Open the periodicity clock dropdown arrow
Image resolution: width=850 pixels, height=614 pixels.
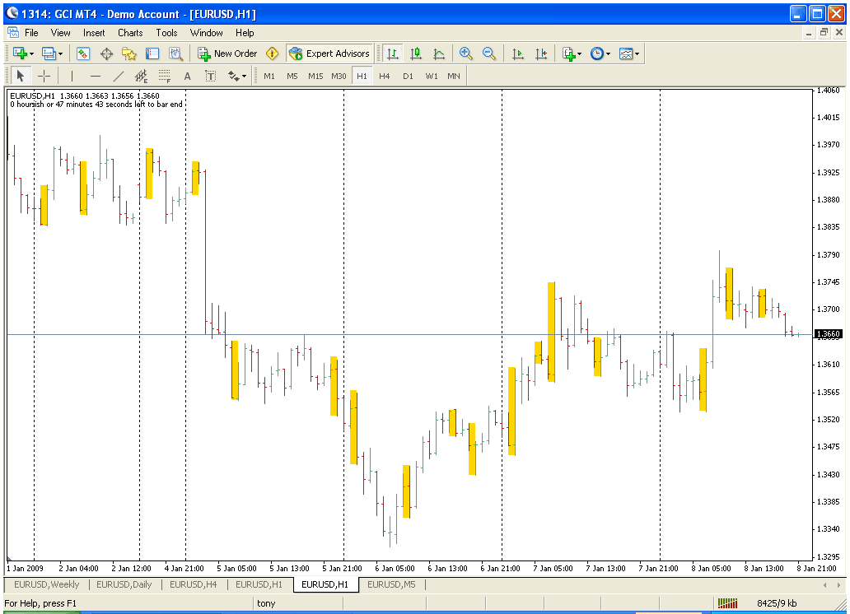608,53
